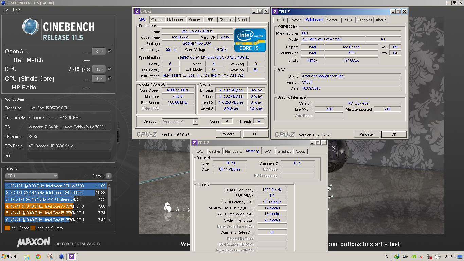Run the CPU Single Core benchmark
Image resolution: width=464 pixels, height=261 pixels.
99,79
